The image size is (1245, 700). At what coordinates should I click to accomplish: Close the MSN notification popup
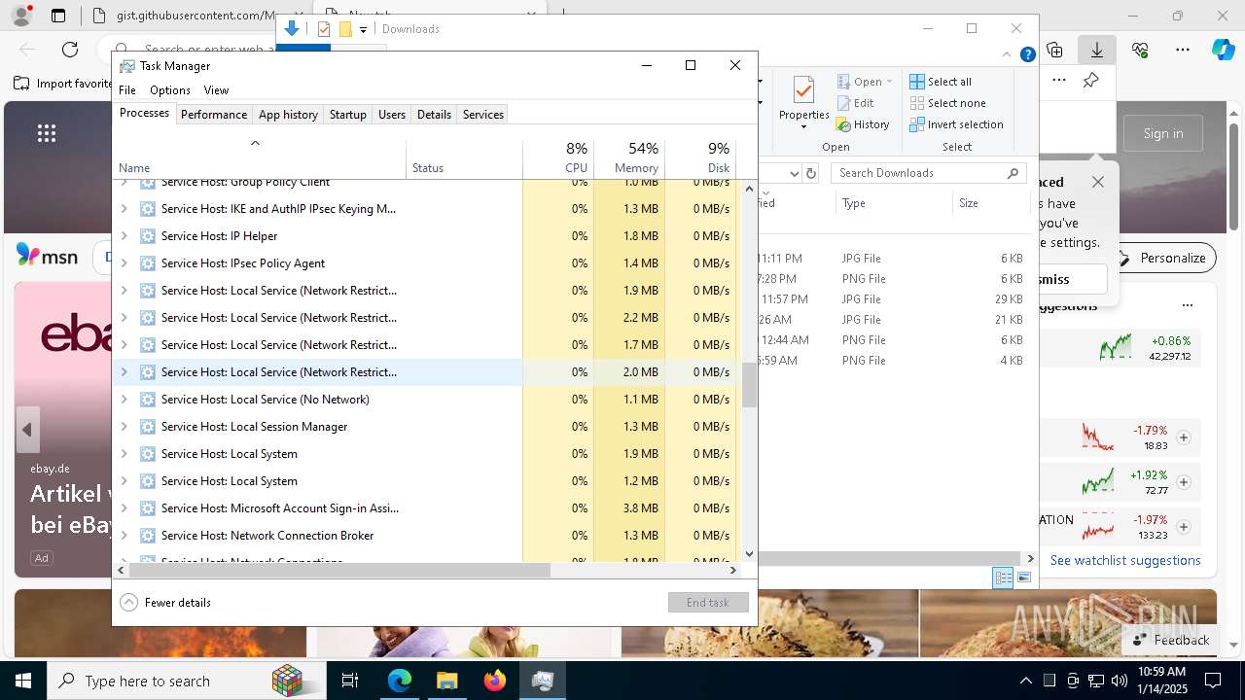point(1098,182)
